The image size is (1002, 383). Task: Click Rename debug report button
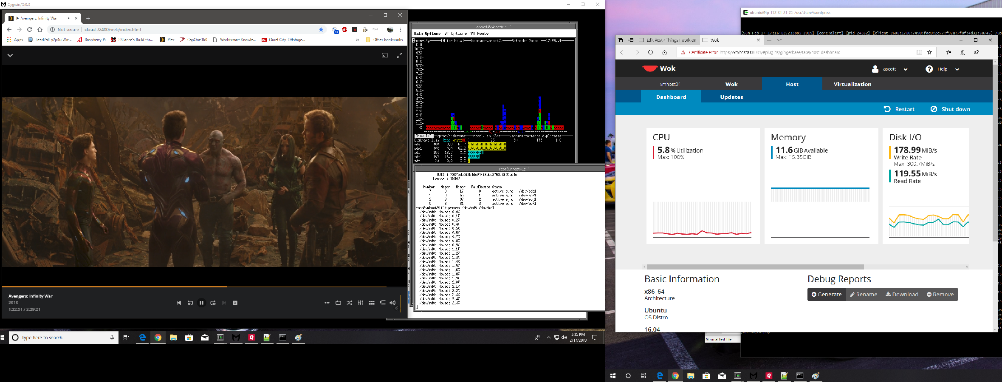pos(864,294)
